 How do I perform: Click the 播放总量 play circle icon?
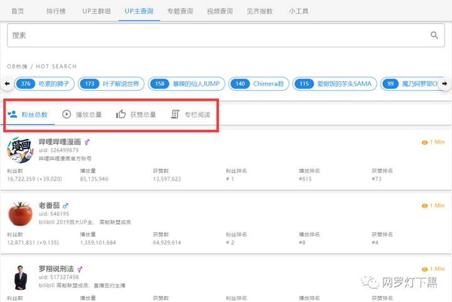67,114
